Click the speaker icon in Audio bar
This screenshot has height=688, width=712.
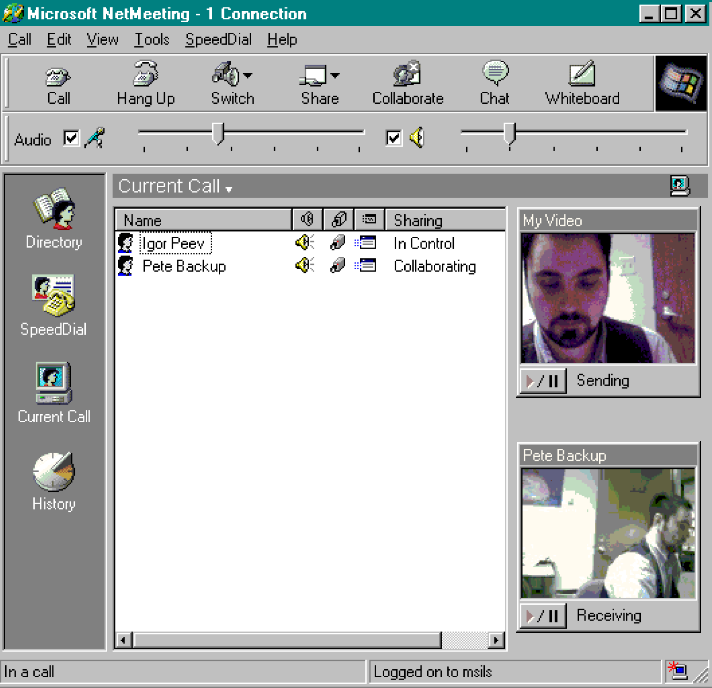pyautogui.click(x=416, y=138)
